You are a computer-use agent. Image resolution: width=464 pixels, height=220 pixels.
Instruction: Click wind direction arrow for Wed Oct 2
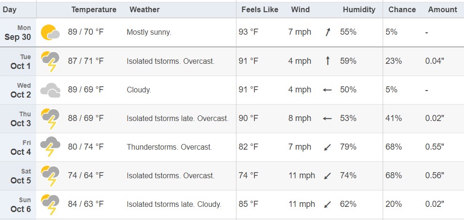(327, 90)
